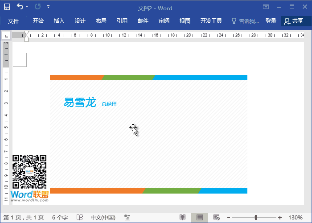Switch to Print Layout view

[200, 218]
